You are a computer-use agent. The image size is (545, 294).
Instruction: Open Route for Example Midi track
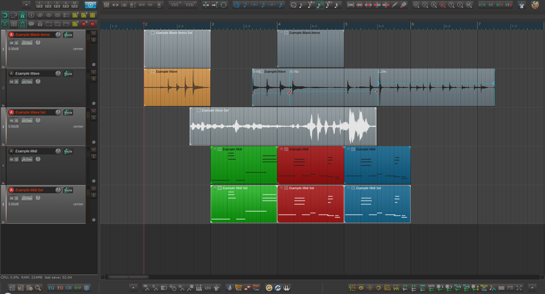(x=68, y=151)
